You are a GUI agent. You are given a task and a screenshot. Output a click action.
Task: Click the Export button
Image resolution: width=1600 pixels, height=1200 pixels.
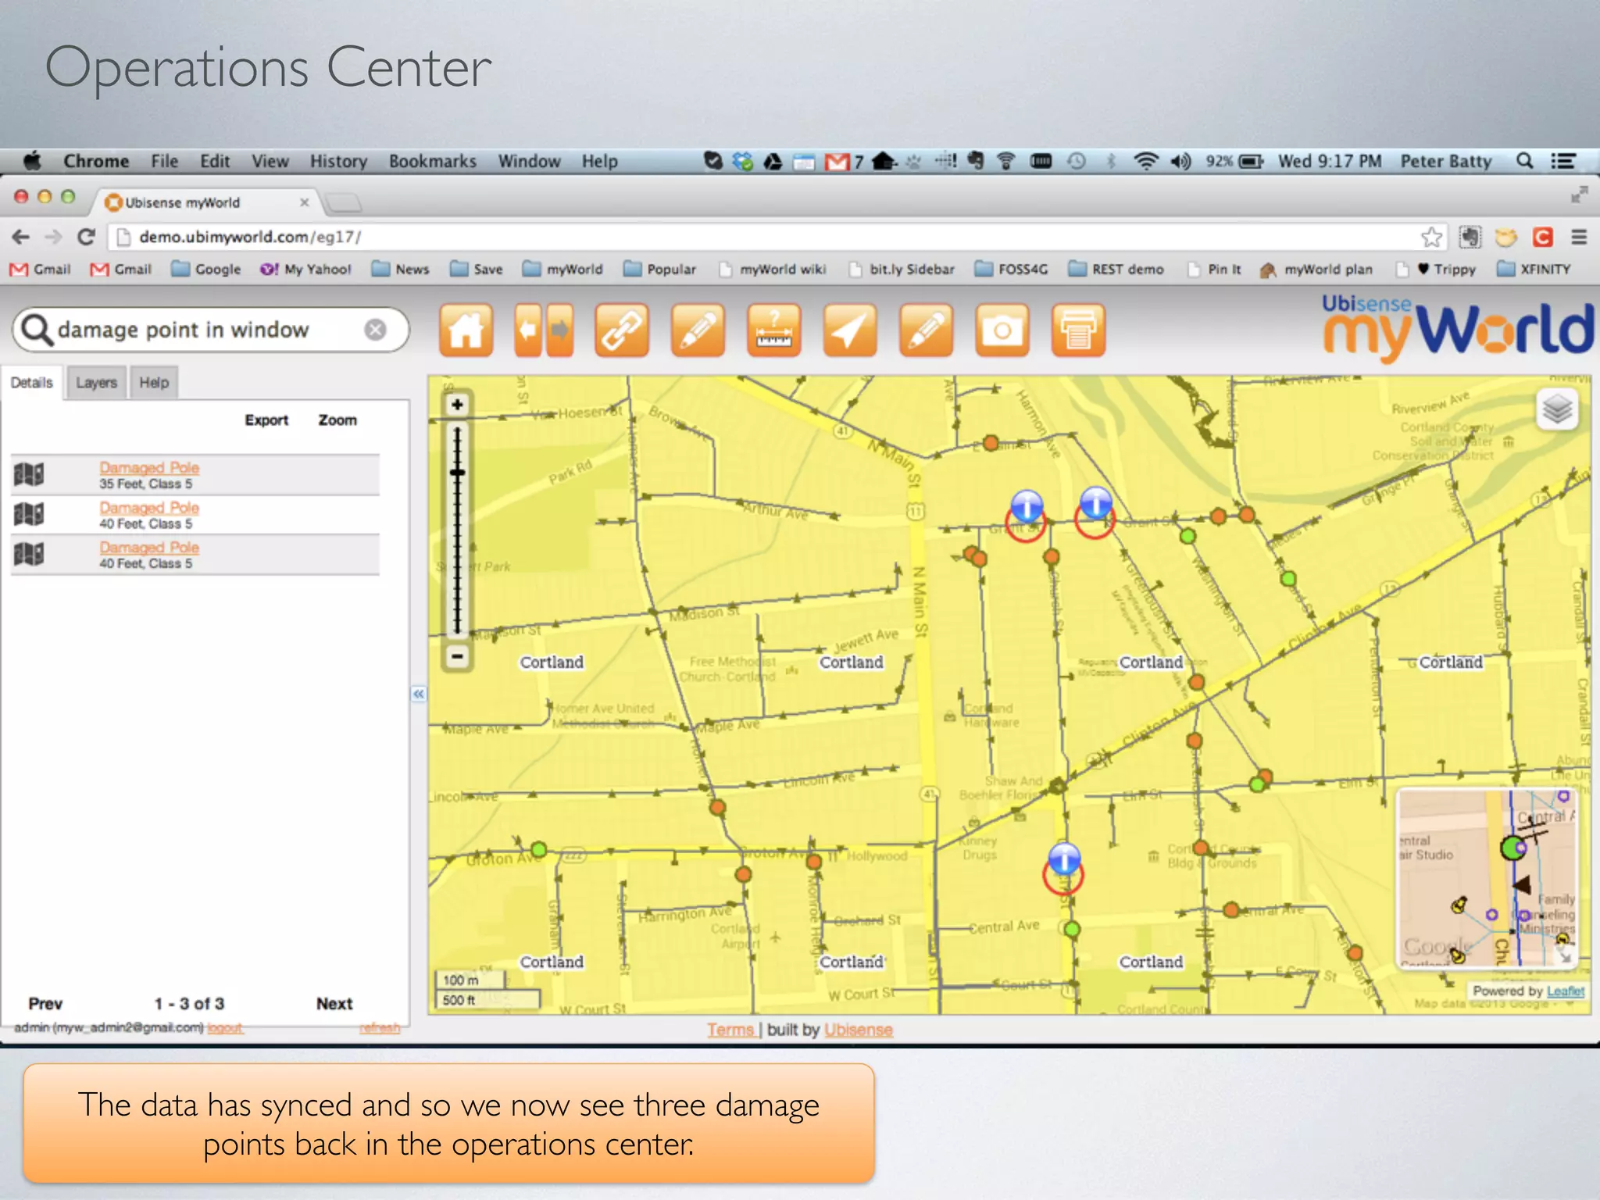tap(266, 420)
